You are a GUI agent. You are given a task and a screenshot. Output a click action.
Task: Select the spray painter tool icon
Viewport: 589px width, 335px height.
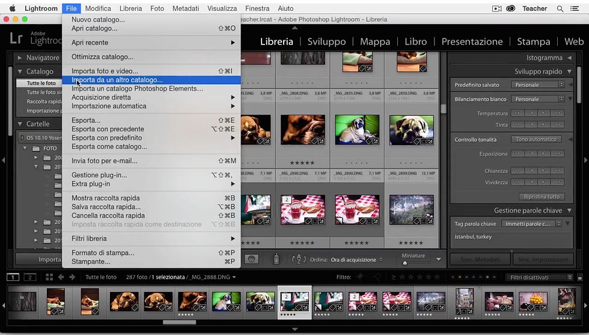click(x=276, y=259)
